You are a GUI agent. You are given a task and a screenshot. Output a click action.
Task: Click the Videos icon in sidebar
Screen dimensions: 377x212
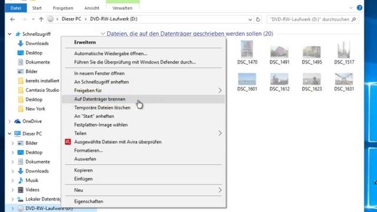21,190
